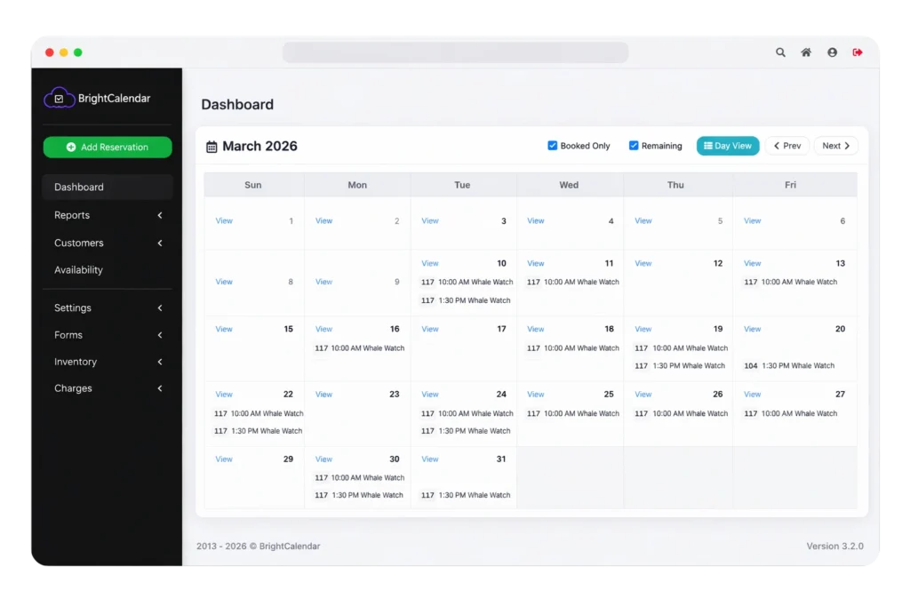Screen dimensions: 910x607
Task: Click the 117 badge on March 16
Action: (321, 348)
